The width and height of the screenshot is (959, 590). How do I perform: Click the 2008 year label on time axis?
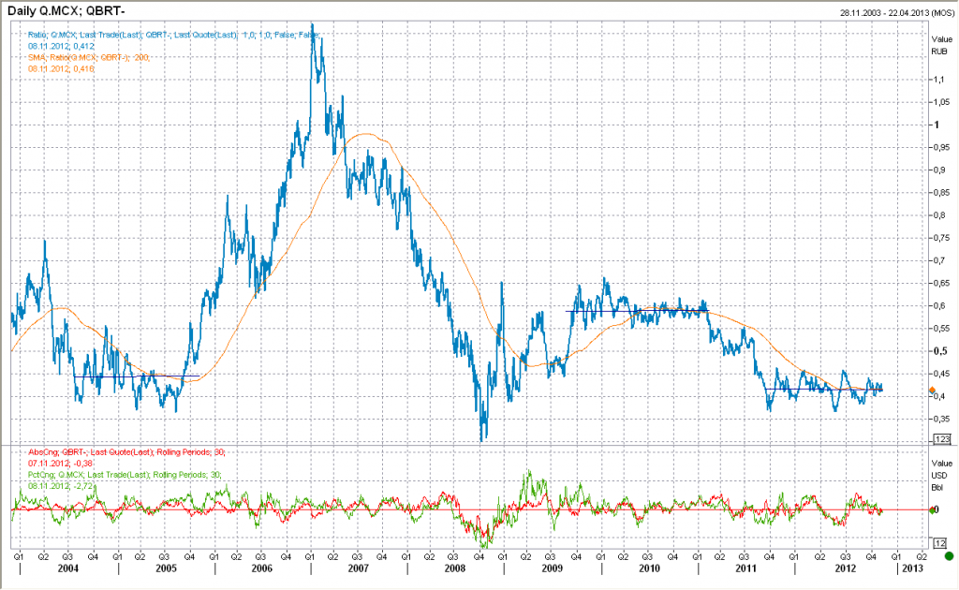tap(454, 568)
